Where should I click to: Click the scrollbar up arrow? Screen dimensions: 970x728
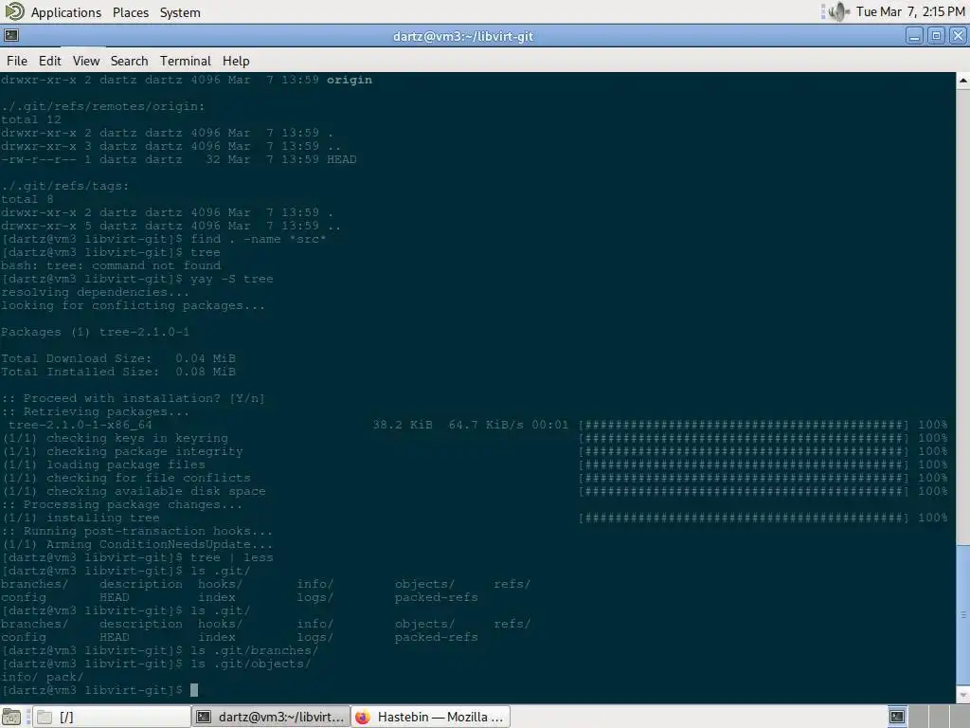click(x=963, y=81)
